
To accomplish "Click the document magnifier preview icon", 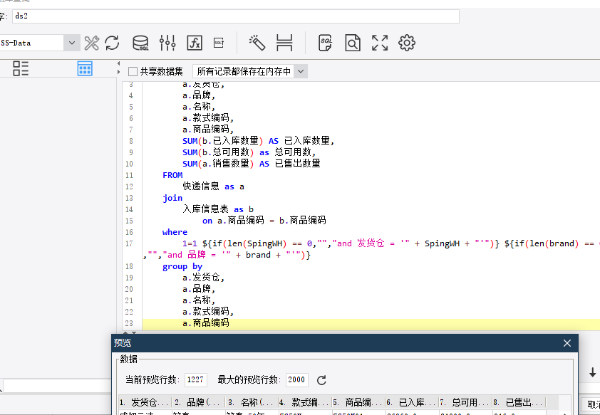I will [353, 43].
